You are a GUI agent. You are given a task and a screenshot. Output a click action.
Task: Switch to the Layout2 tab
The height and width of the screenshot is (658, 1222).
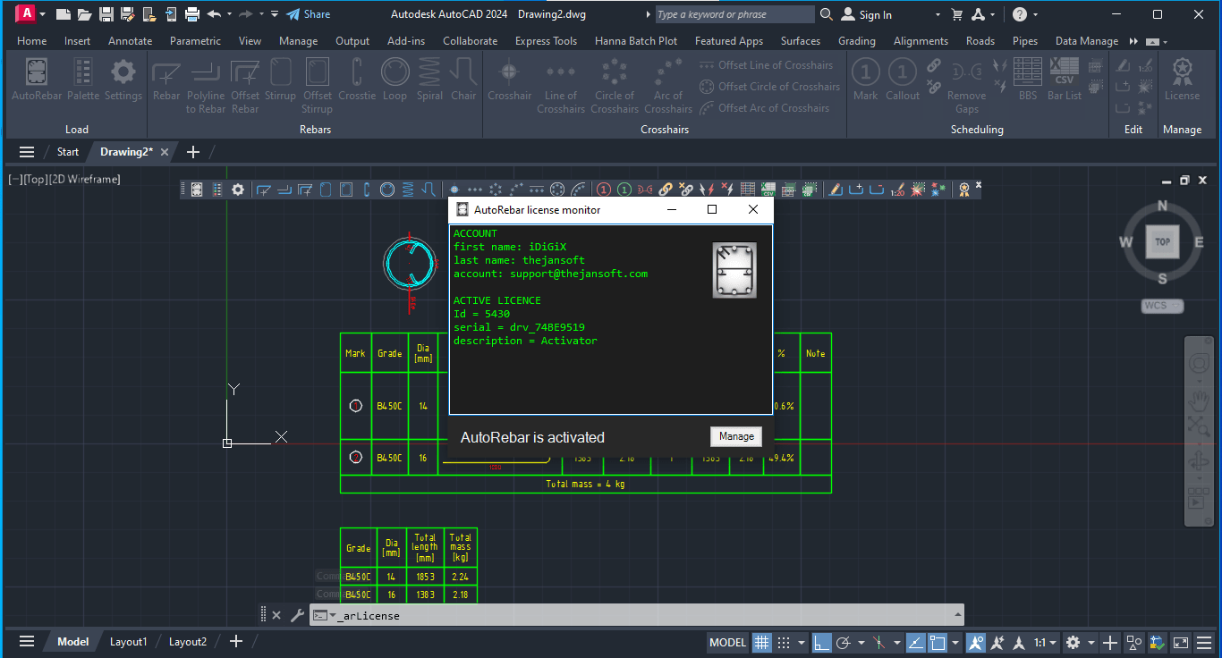(x=188, y=642)
